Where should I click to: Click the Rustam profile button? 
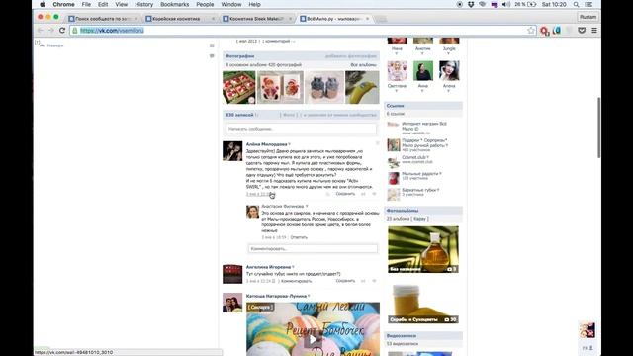pyautogui.click(x=588, y=17)
